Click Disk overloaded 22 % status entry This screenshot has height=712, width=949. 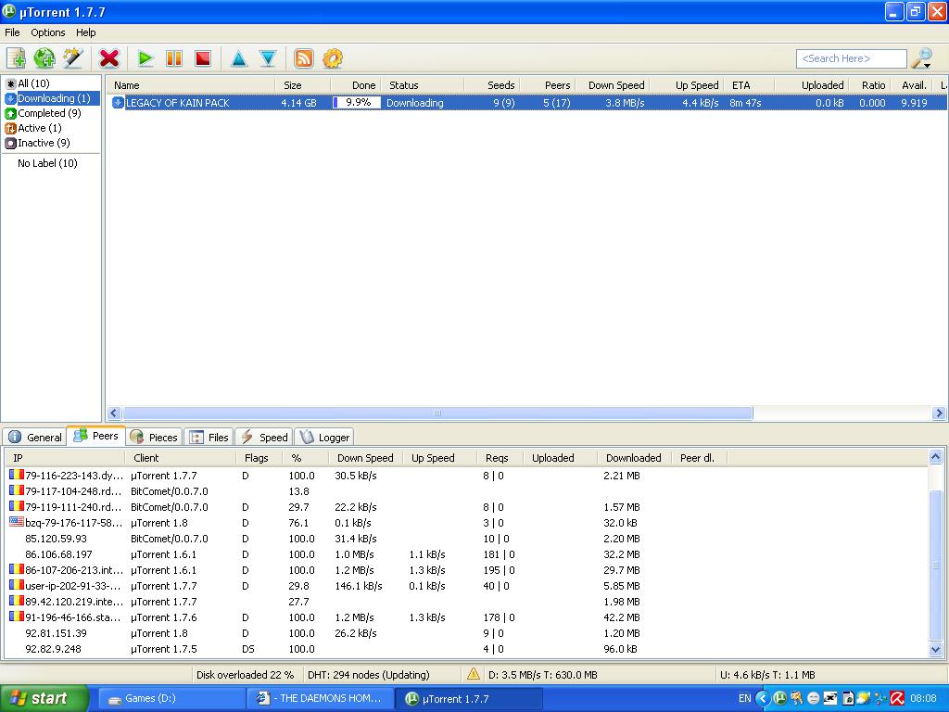(245, 675)
